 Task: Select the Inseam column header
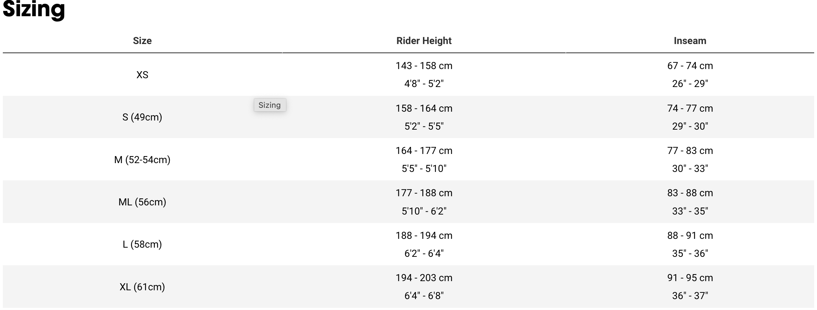click(x=690, y=41)
